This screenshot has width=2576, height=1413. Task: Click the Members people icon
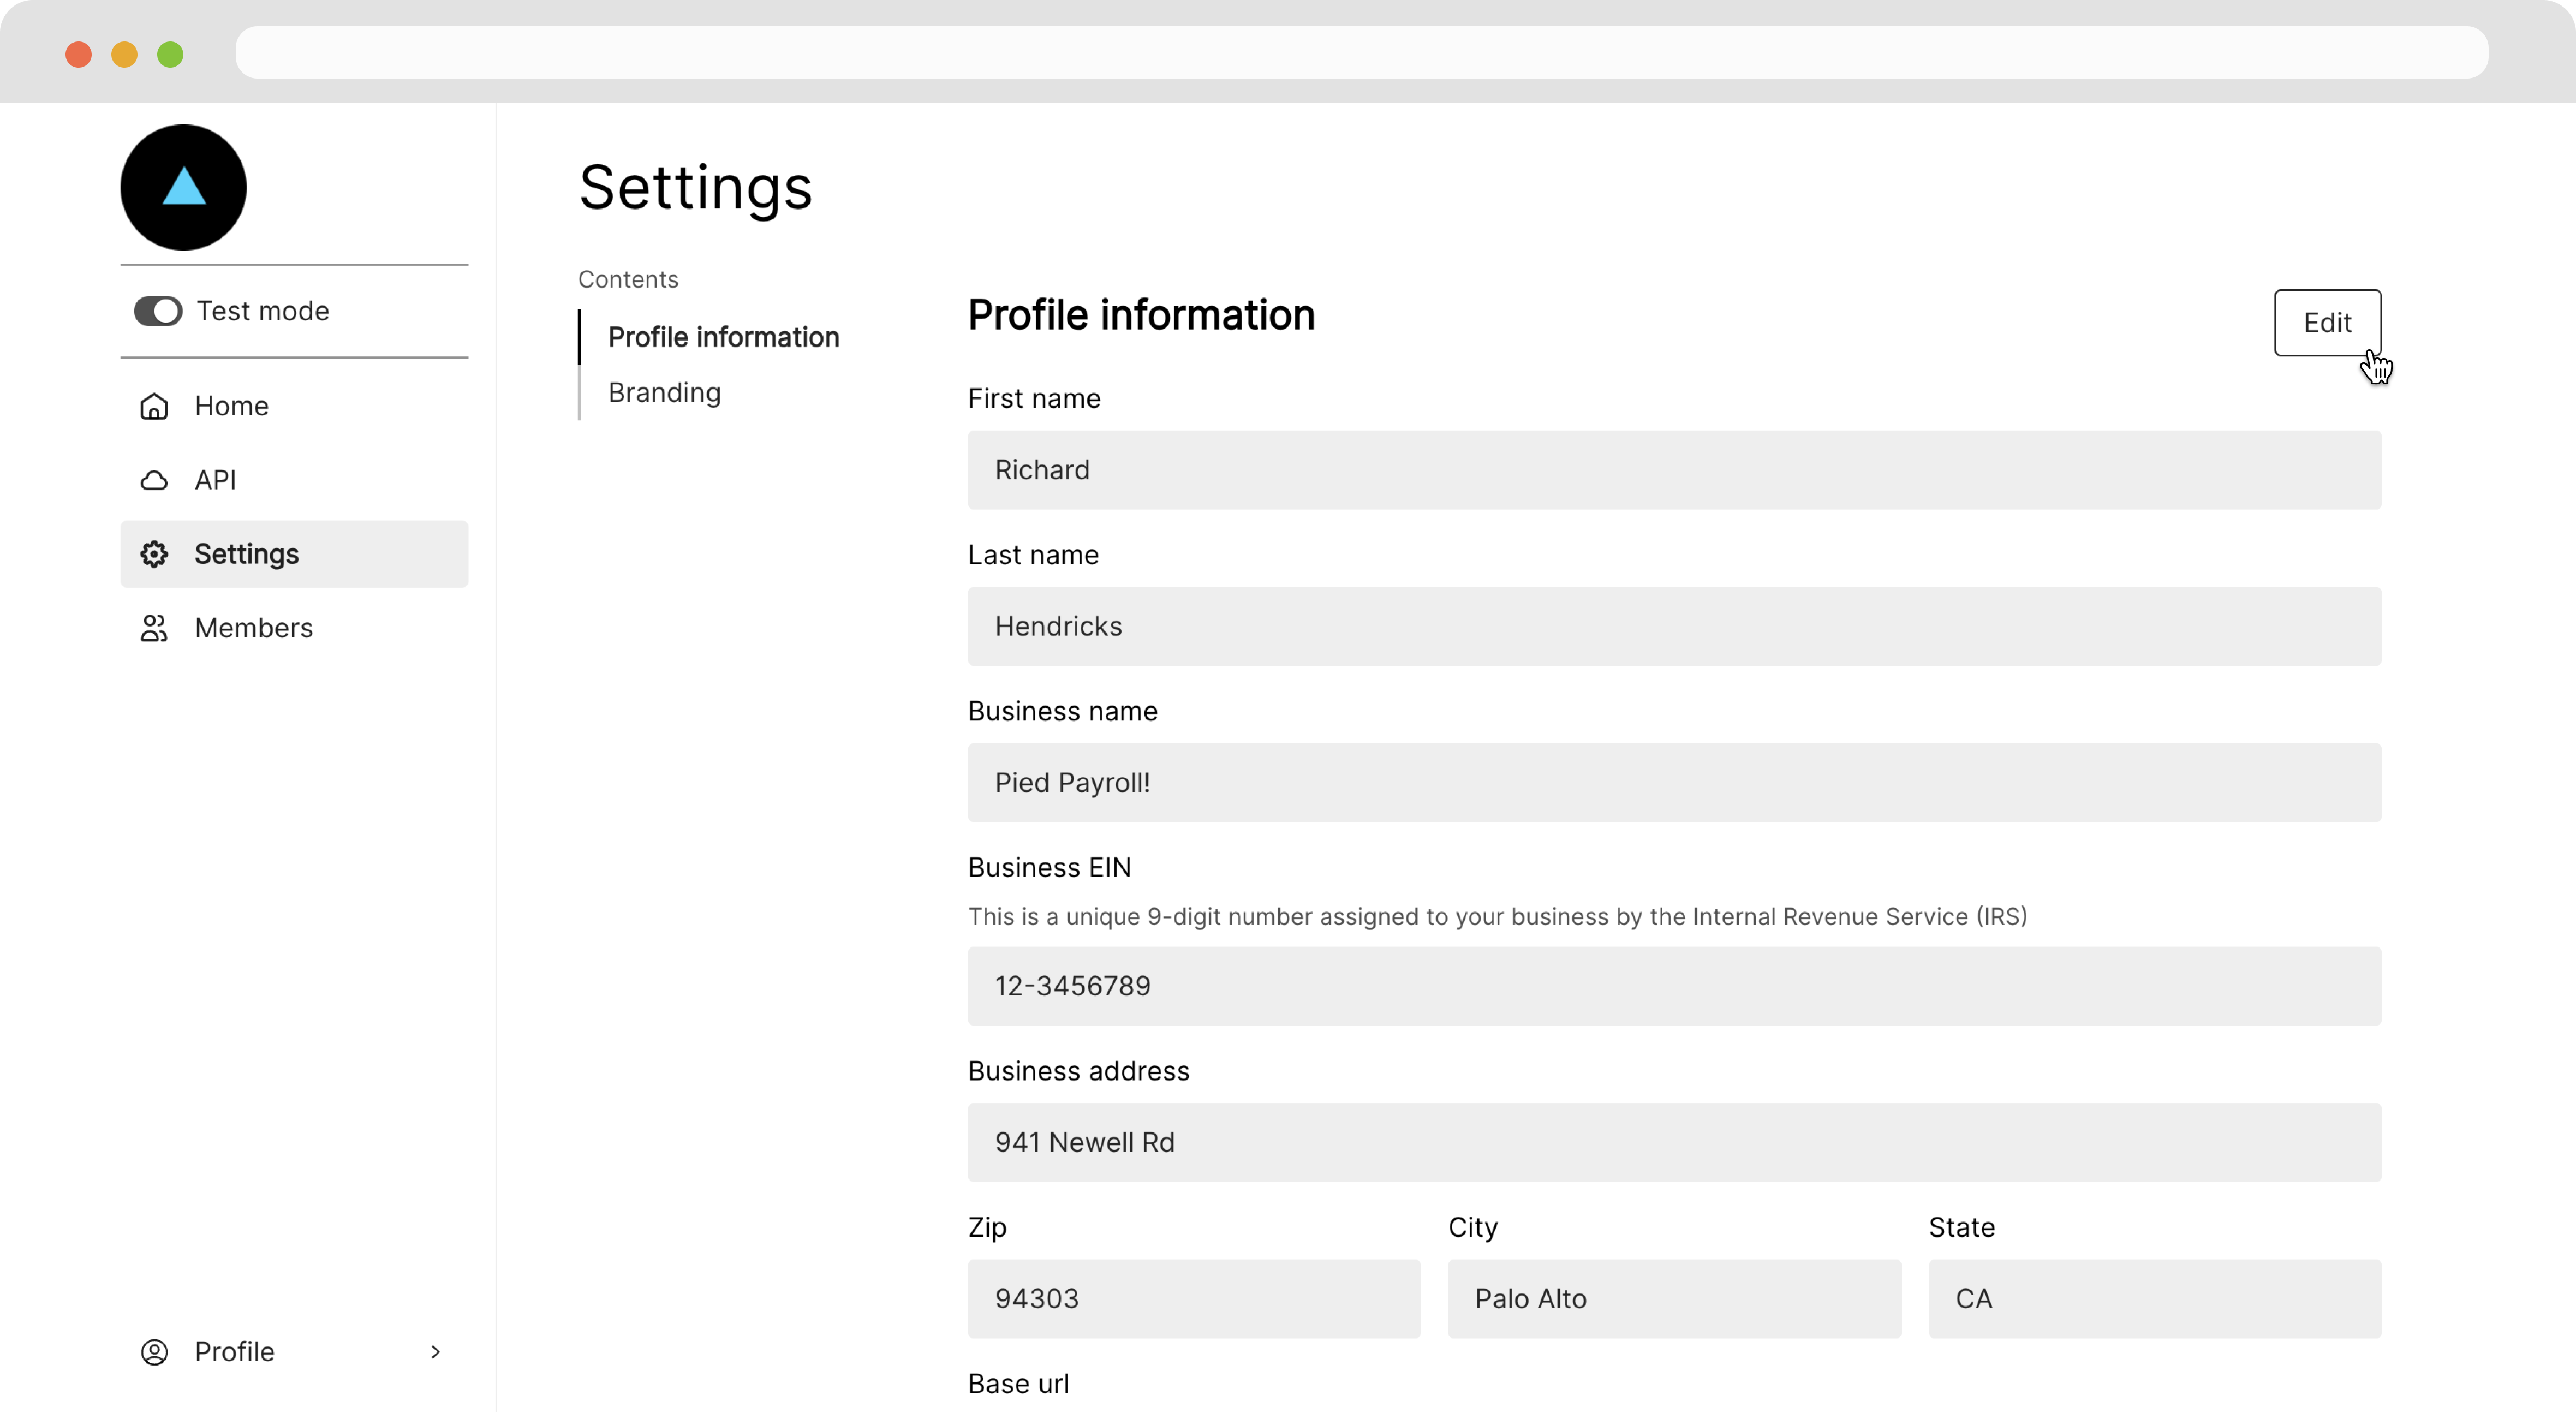154,628
